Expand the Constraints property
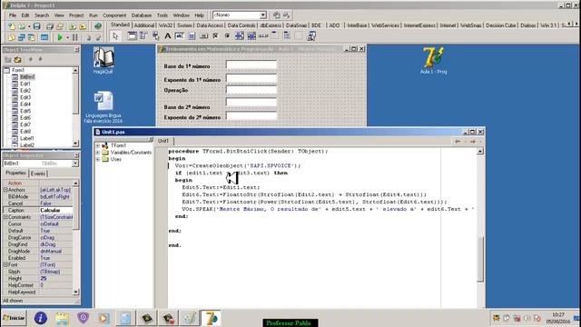This screenshot has height=327, width=581. coord(5,217)
